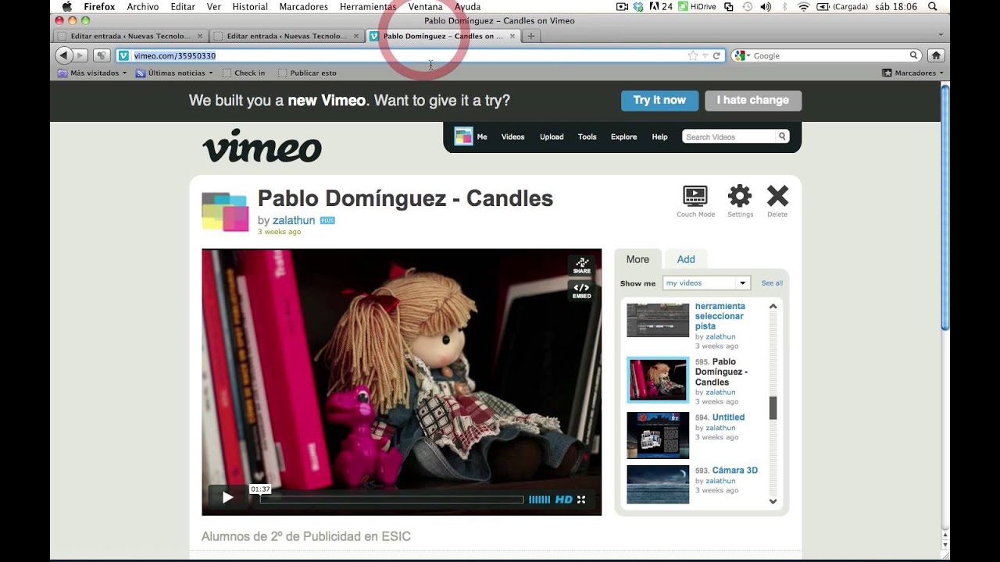This screenshot has width=1000, height=562.
Task: Click inside Search Videos field
Action: coord(729,137)
